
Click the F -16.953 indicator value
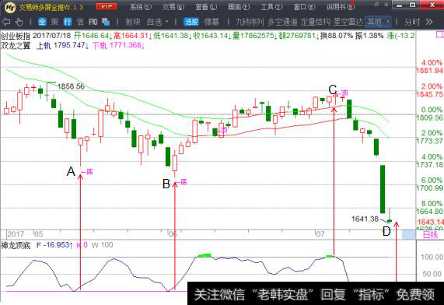[54, 245]
